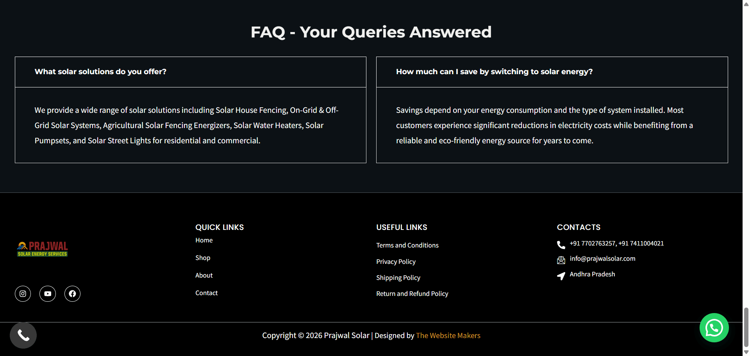Click the email envelope icon in Contacts
Viewport: 750px width, 356px height.
(561, 260)
